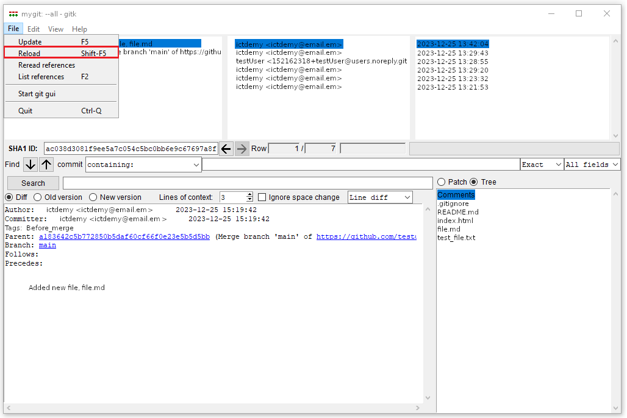This screenshot has width=627, height=418.
Task: Click the back arrow next to SHA1 ID
Action: click(226, 149)
